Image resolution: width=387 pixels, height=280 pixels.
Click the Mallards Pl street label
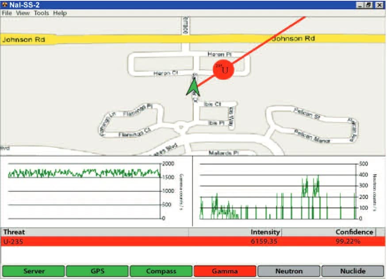224,153
